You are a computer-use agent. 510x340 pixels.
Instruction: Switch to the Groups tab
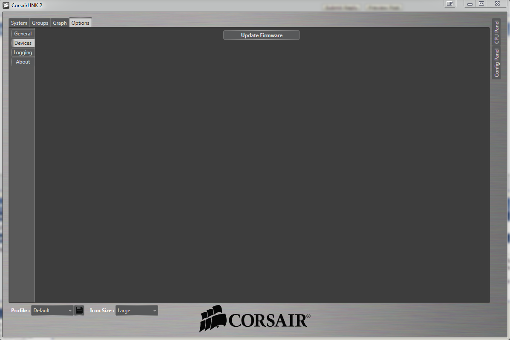(40, 23)
